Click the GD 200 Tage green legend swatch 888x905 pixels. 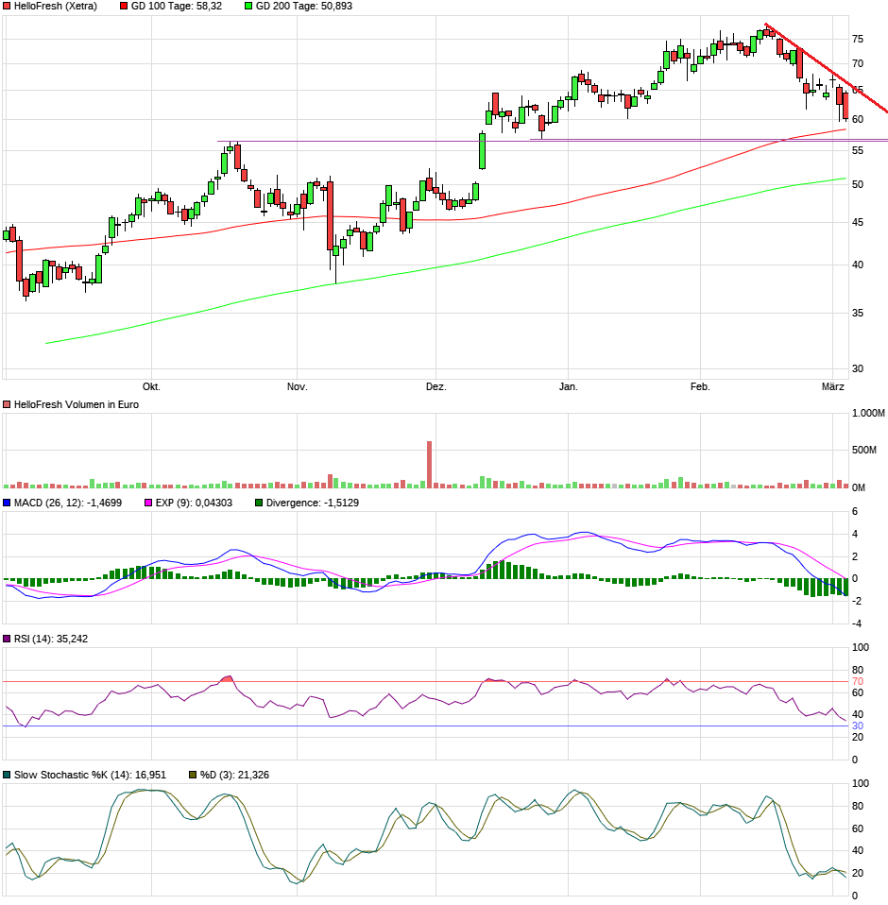[248, 7]
